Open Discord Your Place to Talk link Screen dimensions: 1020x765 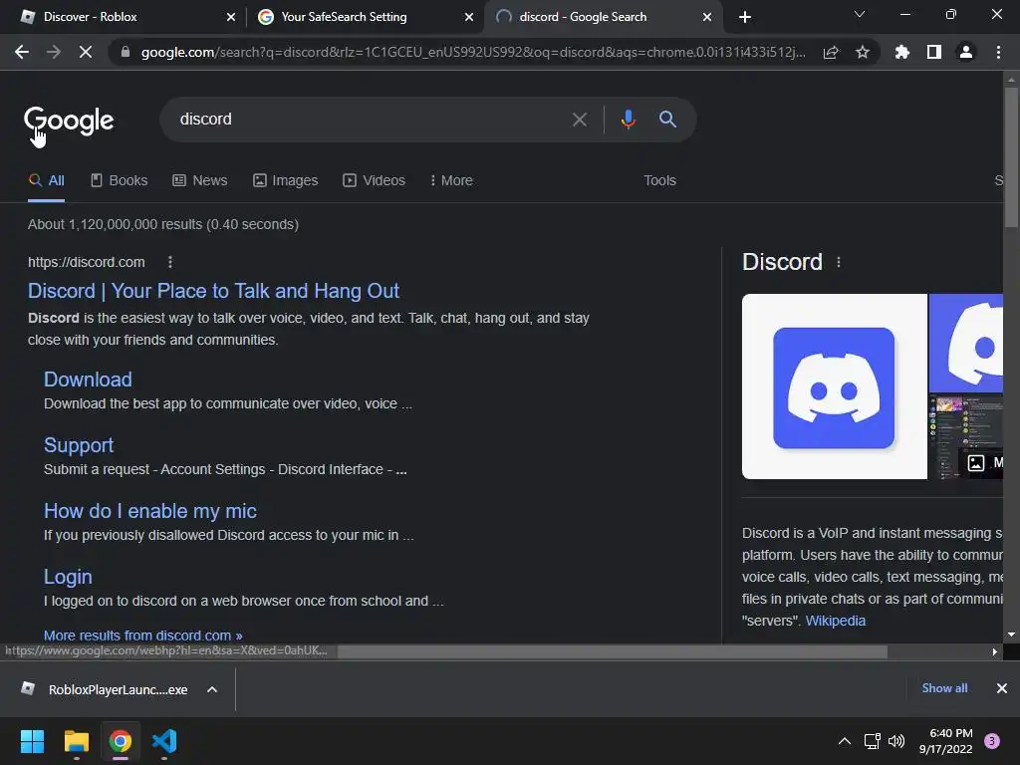click(213, 291)
